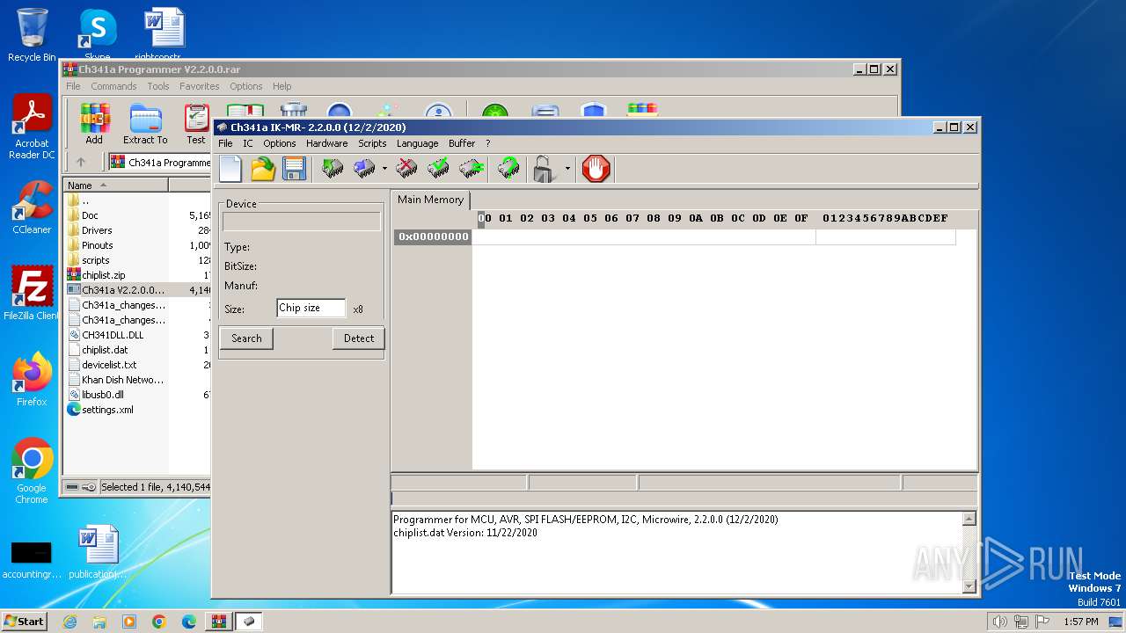The image size is (1126, 633).
Task: Read IC using the green-arrow chip icon
Action: pyautogui.click(x=333, y=169)
